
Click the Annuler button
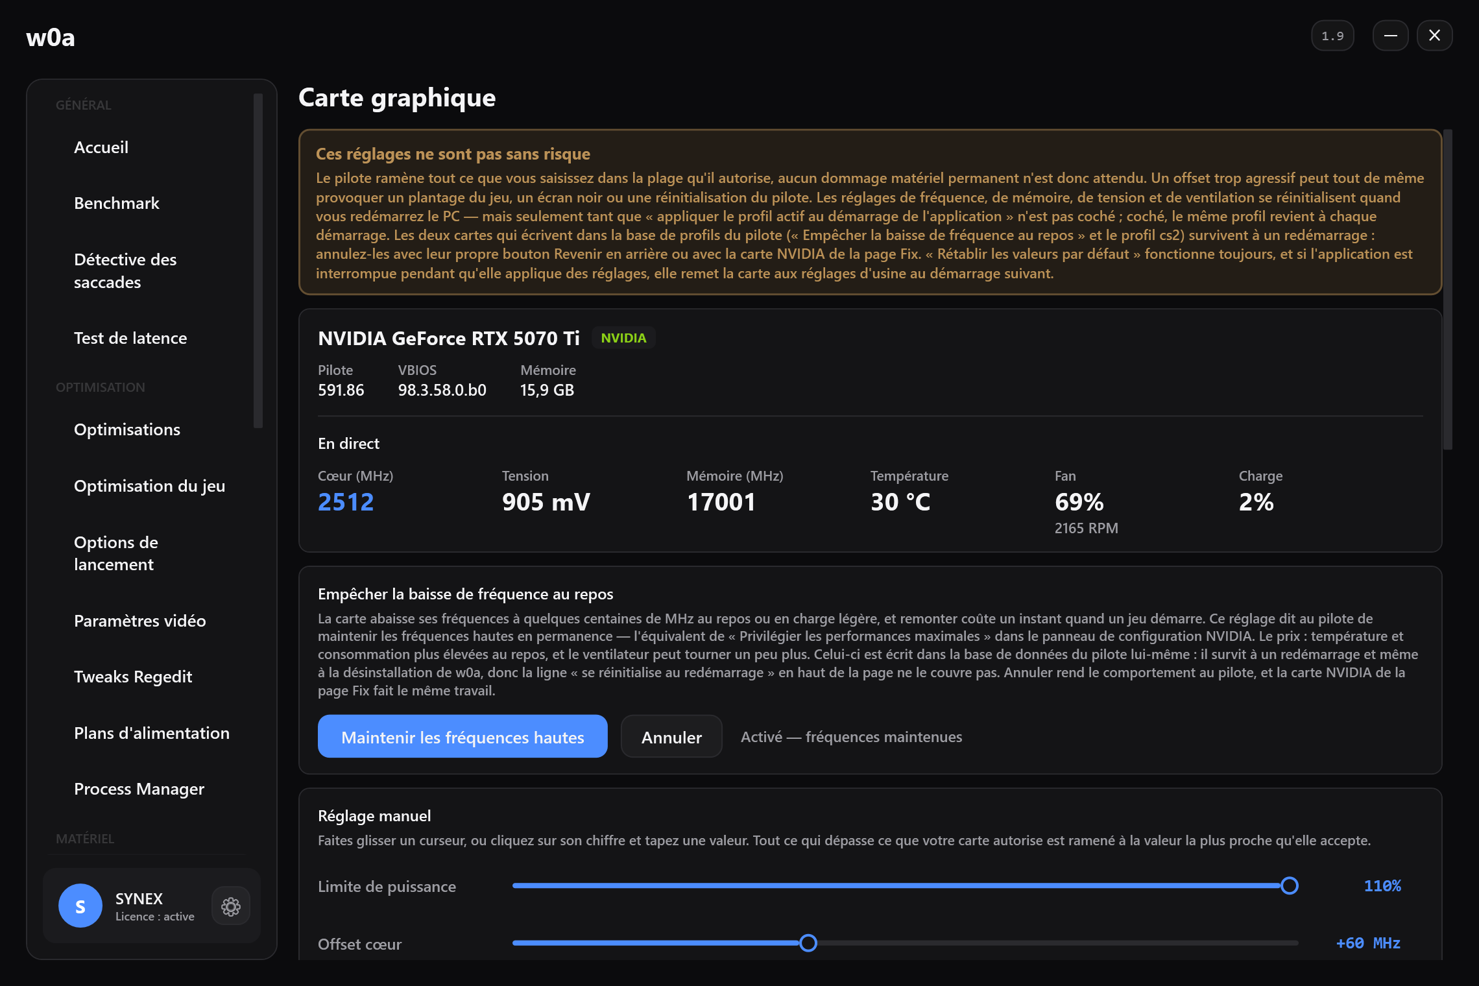pos(671,737)
